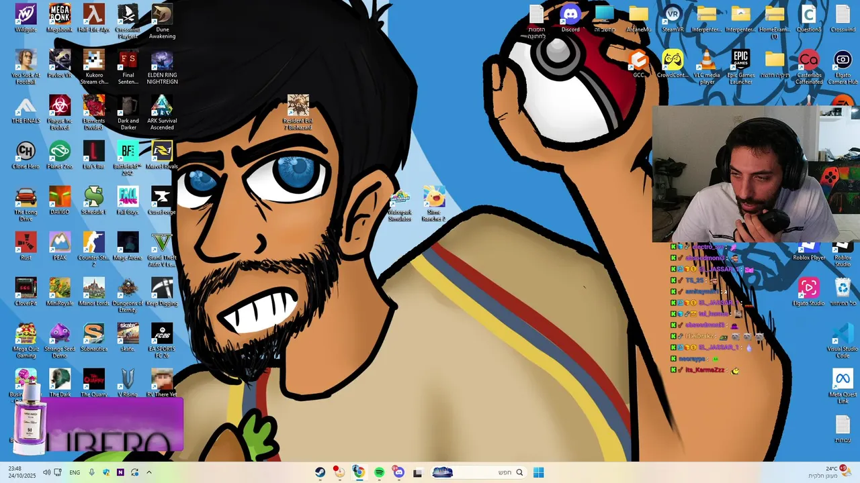This screenshot has width=860, height=483.
Task: Open the CurseForge desktop icon
Action: click(x=162, y=201)
